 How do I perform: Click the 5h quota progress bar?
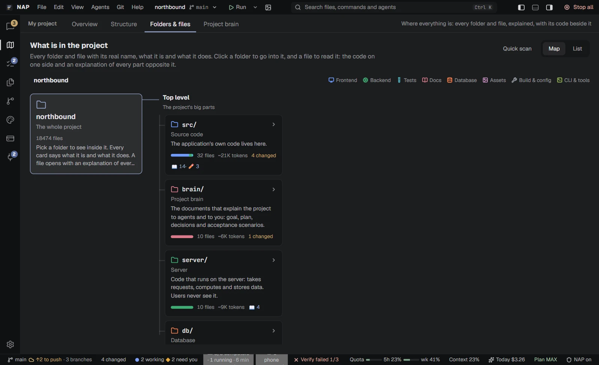(x=374, y=360)
